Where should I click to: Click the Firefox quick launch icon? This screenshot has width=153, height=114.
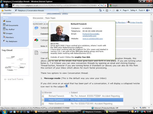pyautogui.click(x=18, y=112)
